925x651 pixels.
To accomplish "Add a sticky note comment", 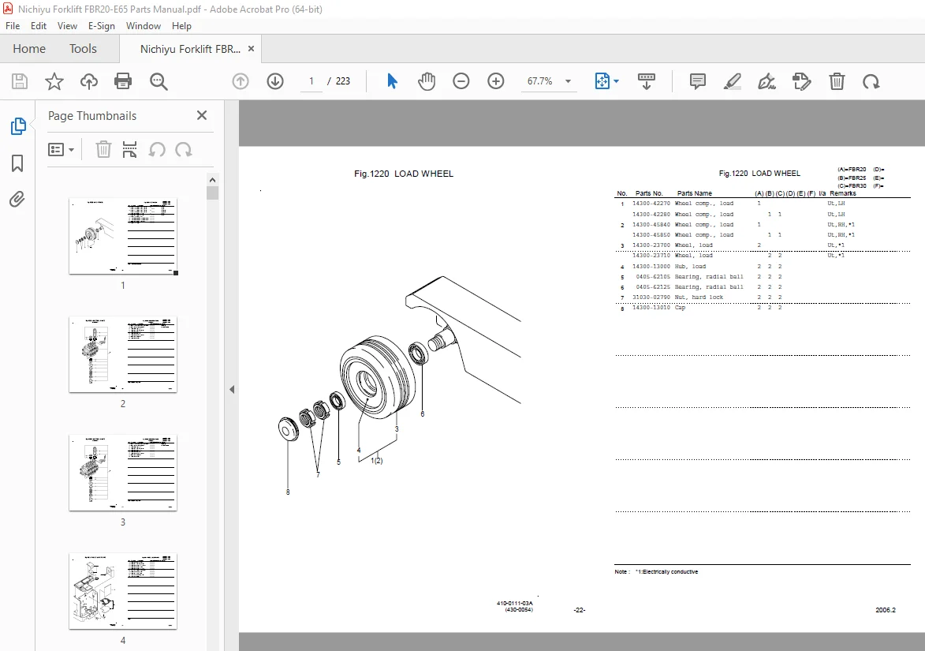I will pos(698,81).
